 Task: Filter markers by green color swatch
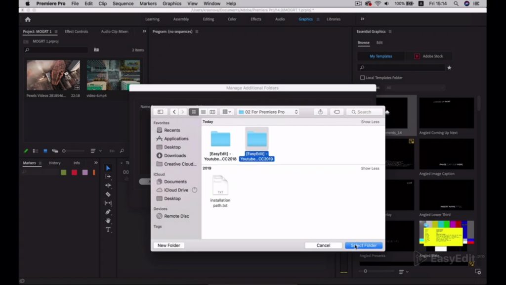64,173
